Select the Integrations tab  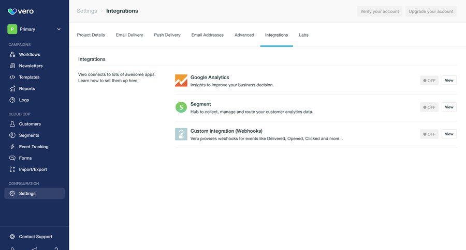[276, 35]
